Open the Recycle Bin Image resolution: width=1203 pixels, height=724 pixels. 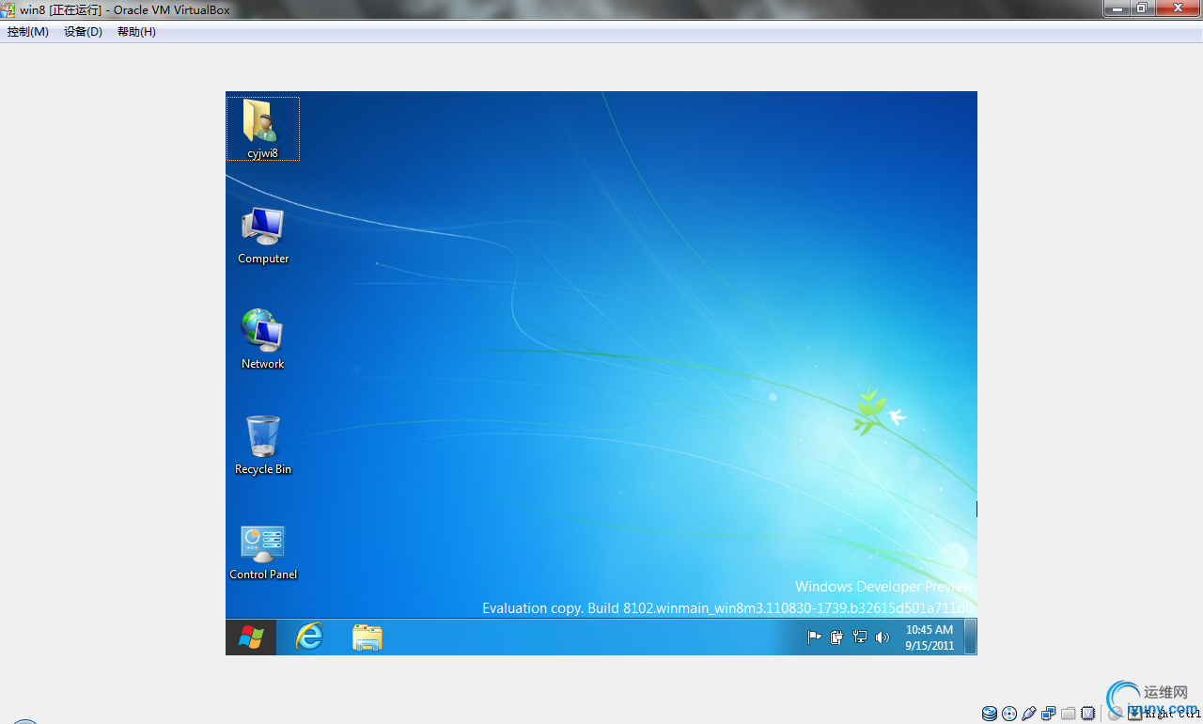point(262,438)
